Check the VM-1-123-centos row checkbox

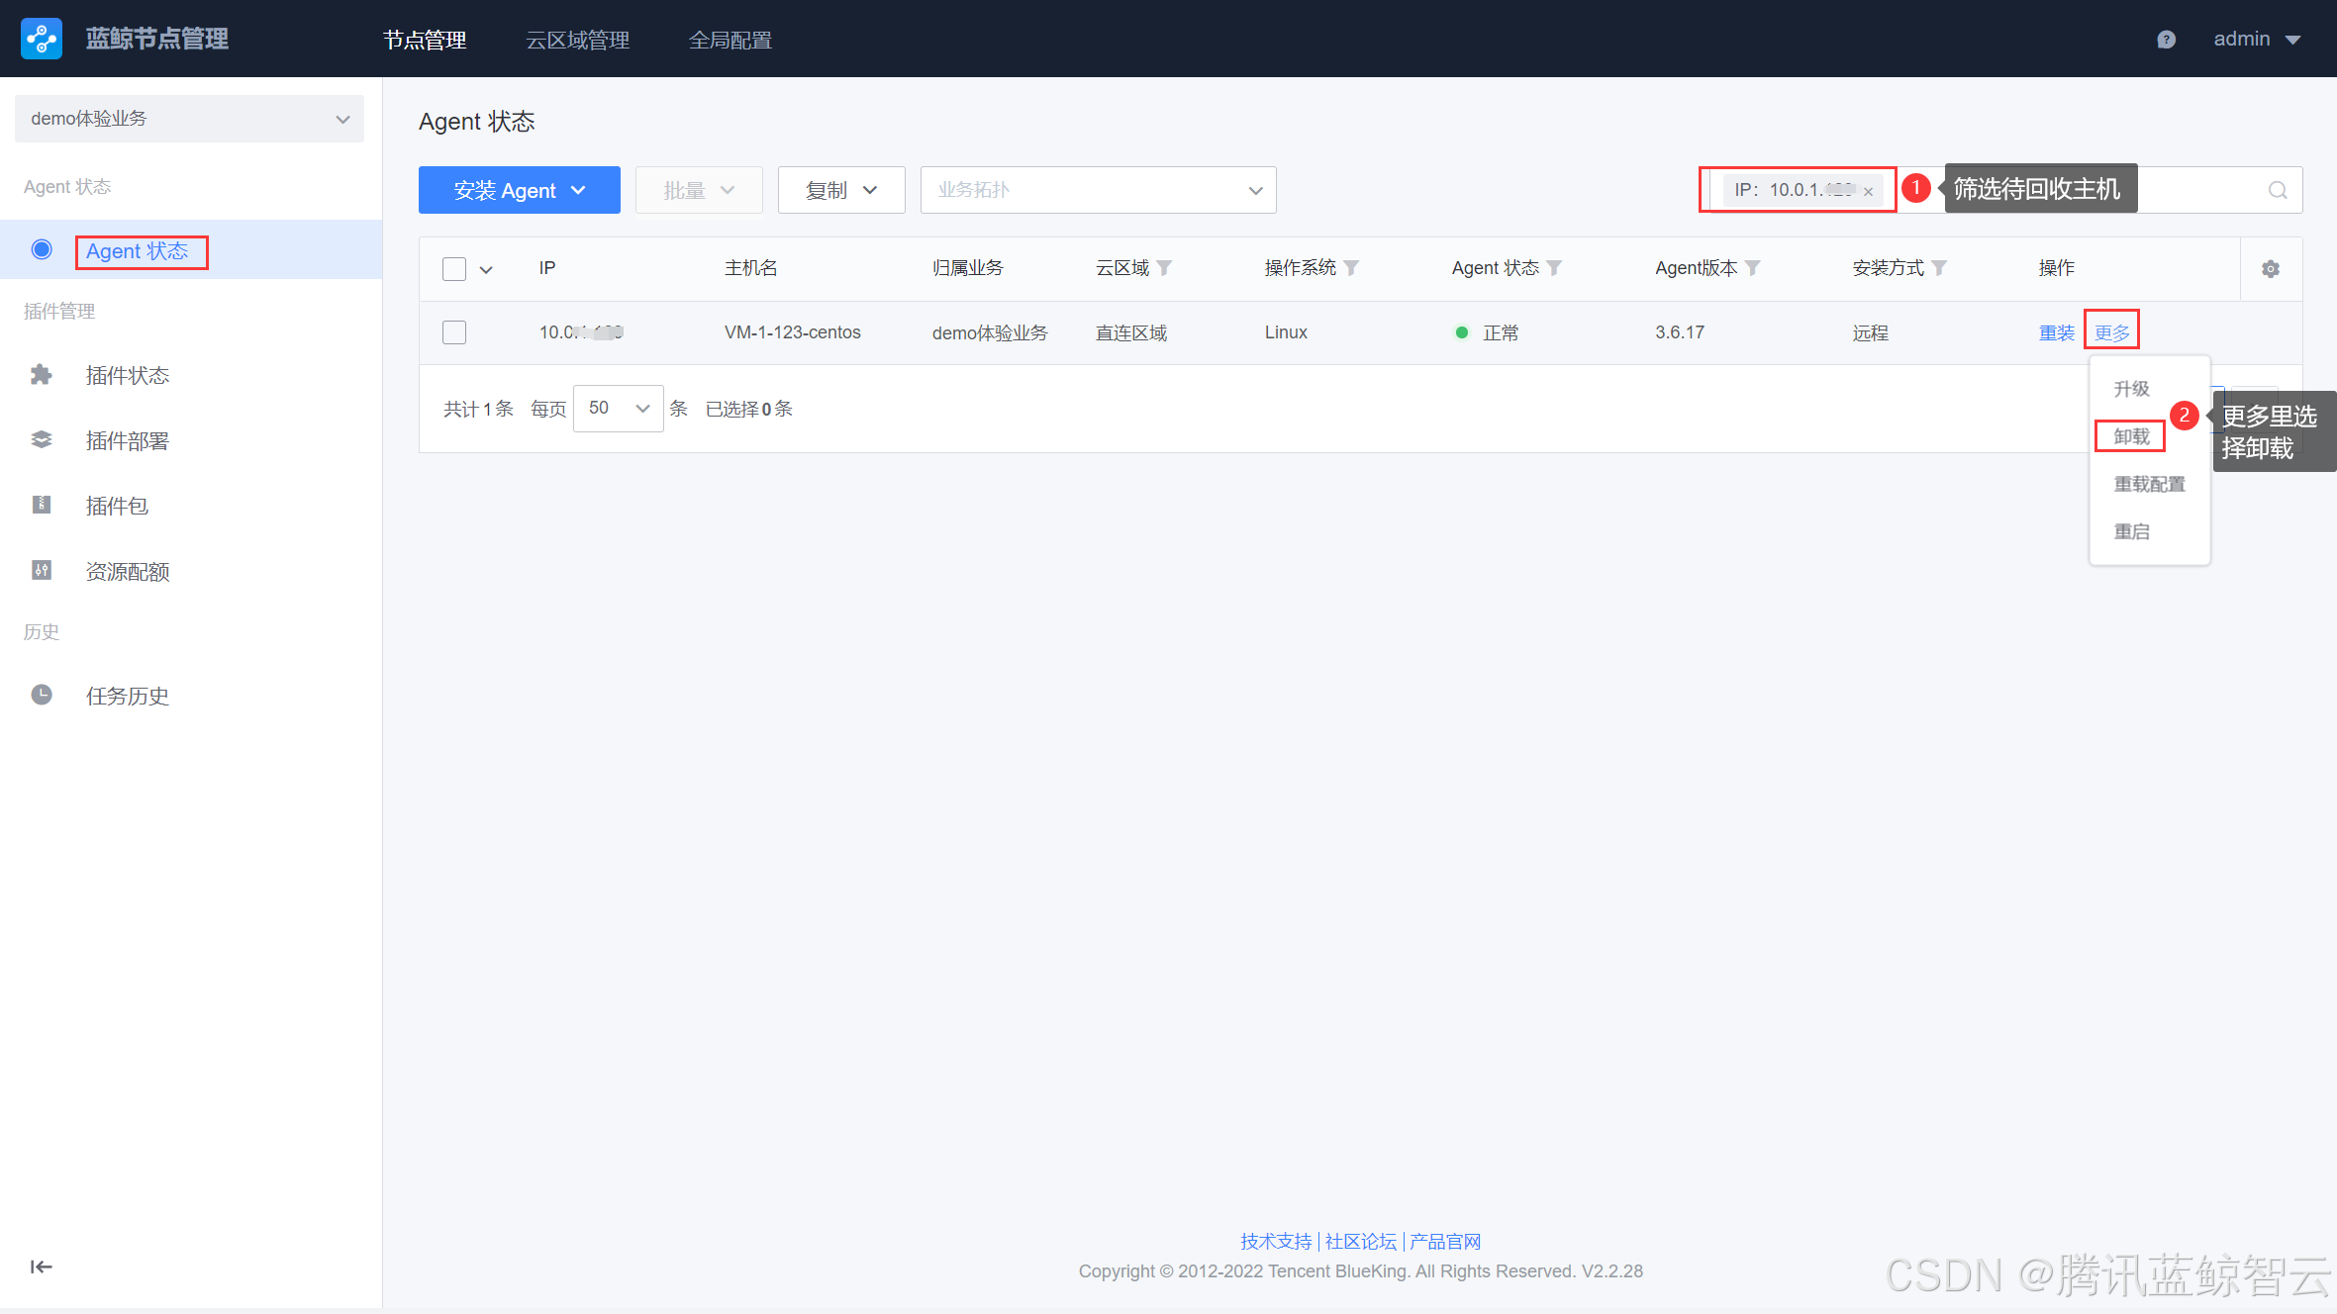(x=454, y=332)
